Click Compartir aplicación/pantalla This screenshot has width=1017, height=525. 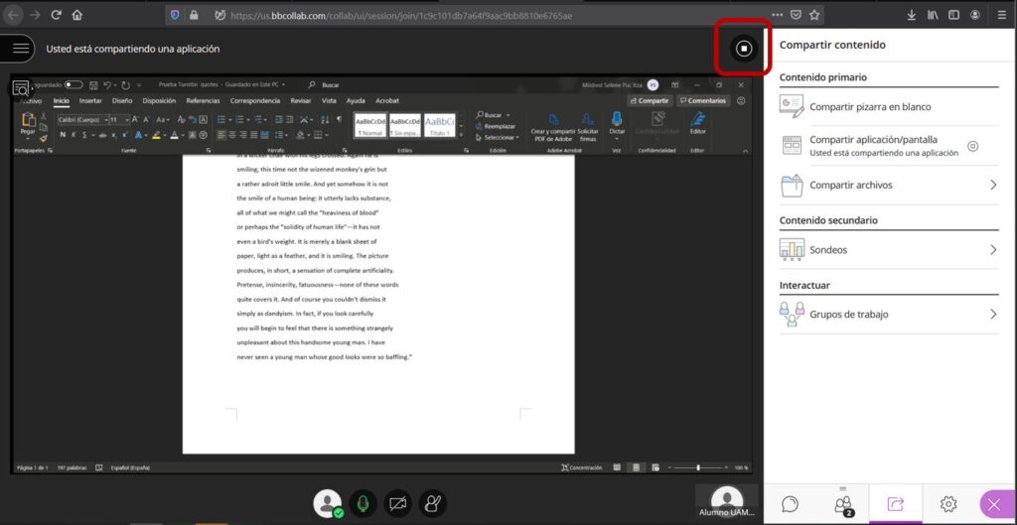pos(873,146)
